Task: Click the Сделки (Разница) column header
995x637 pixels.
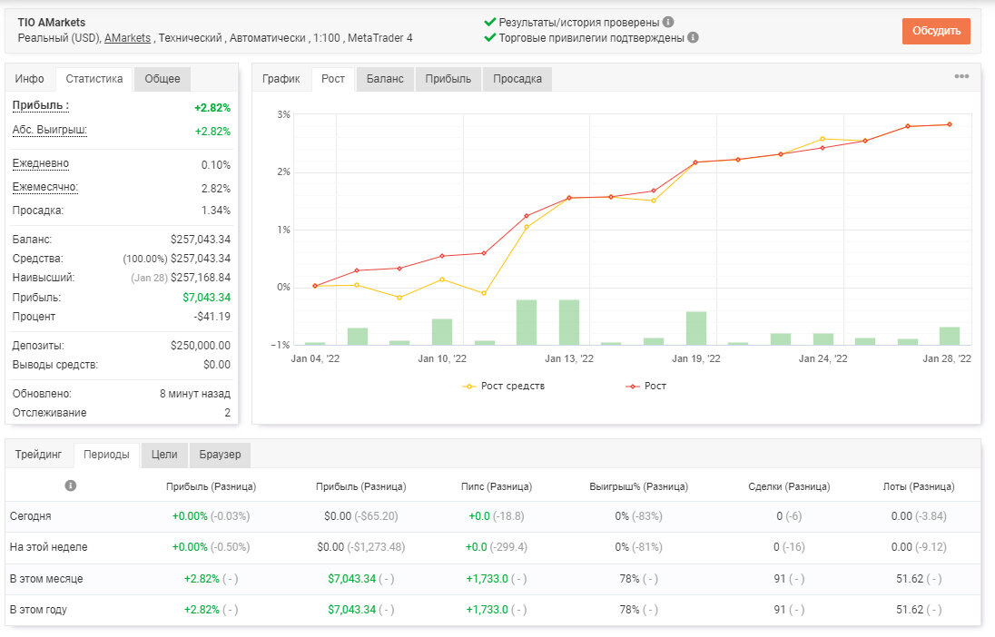Action: point(789,486)
